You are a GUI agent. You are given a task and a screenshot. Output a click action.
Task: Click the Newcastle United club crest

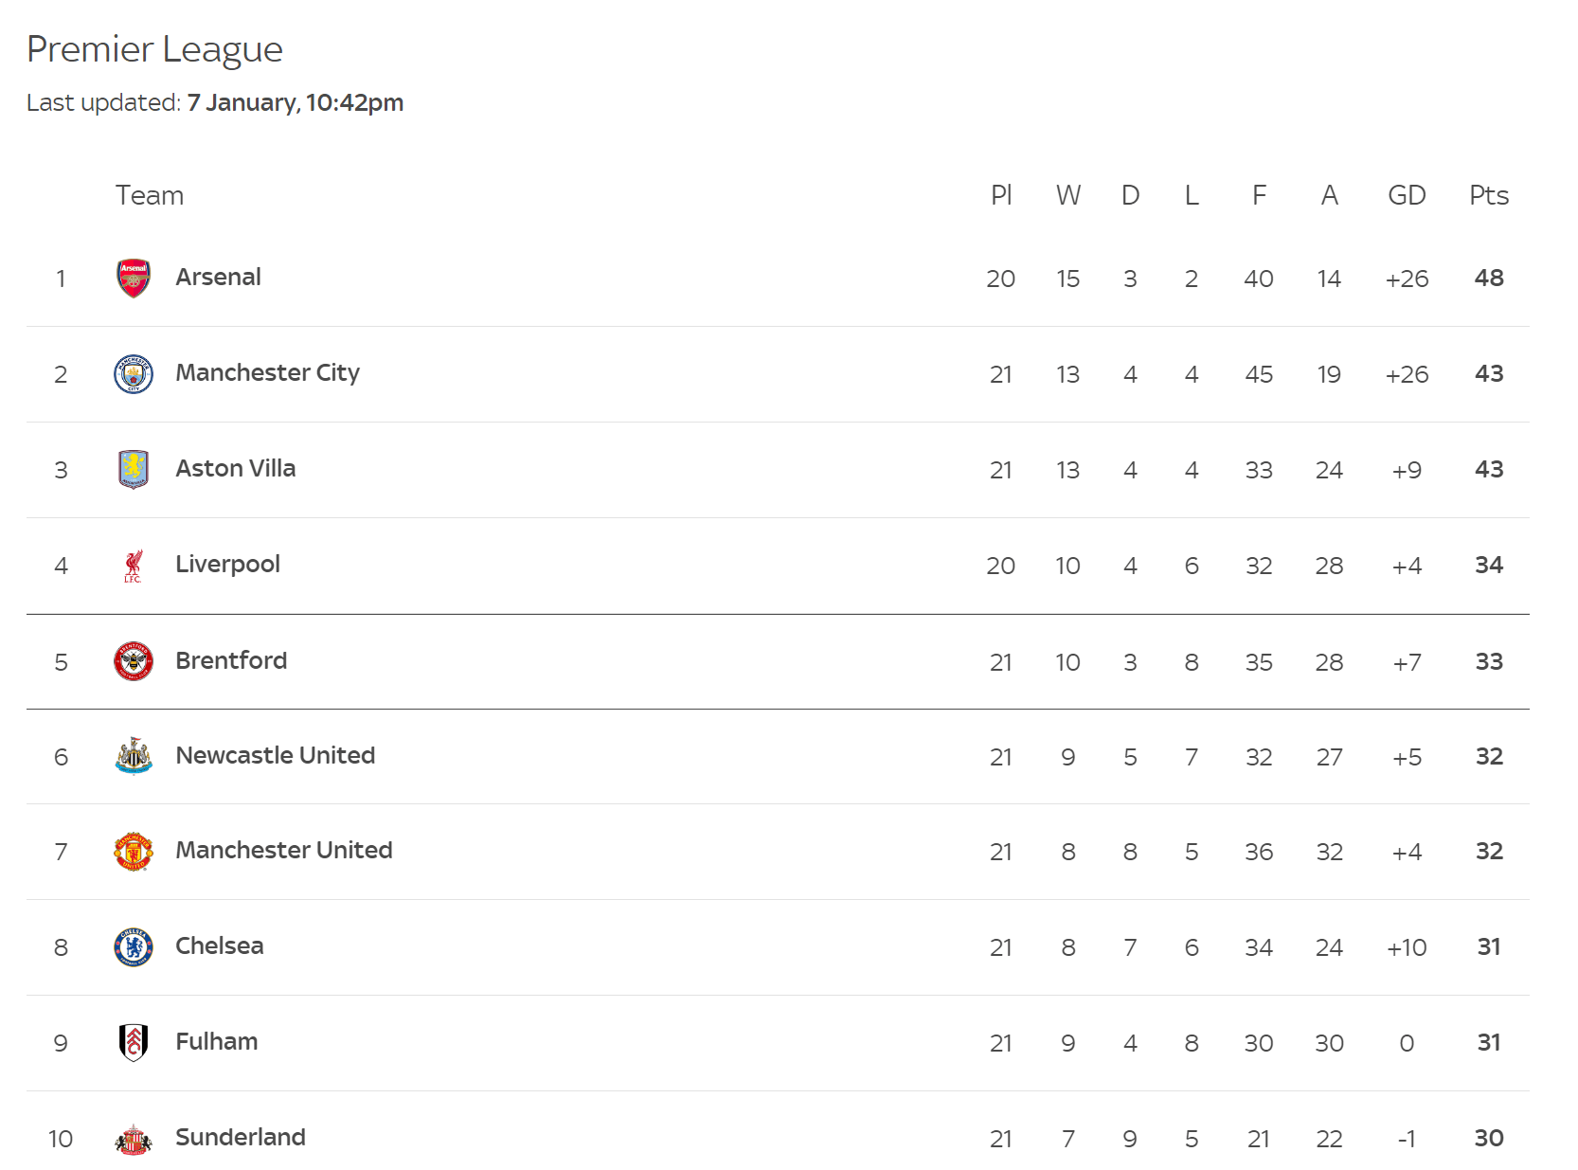coord(134,756)
